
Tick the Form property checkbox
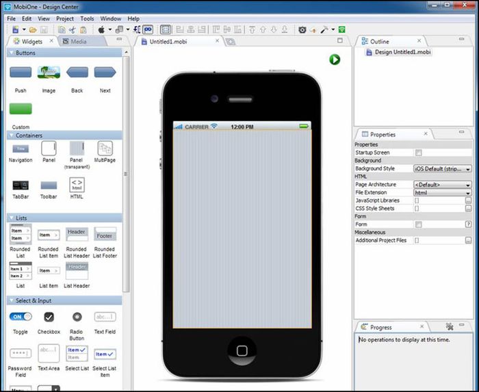pyautogui.click(x=419, y=224)
